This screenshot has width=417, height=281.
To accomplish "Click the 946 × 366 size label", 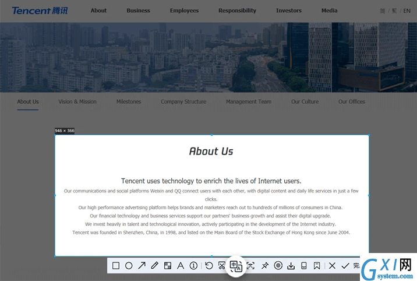I will [65, 131].
